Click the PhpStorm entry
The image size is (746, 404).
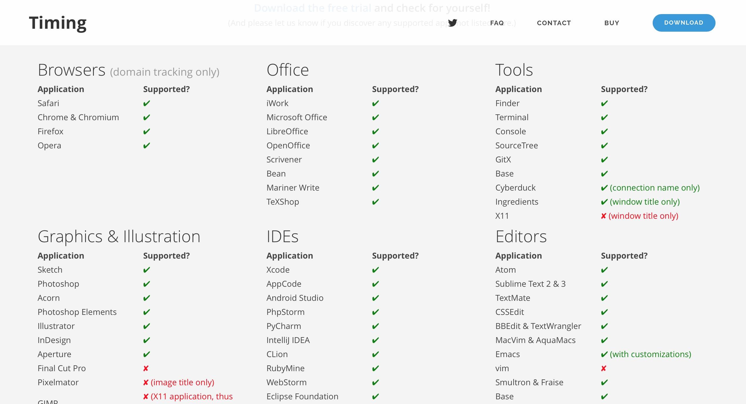(285, 312)
